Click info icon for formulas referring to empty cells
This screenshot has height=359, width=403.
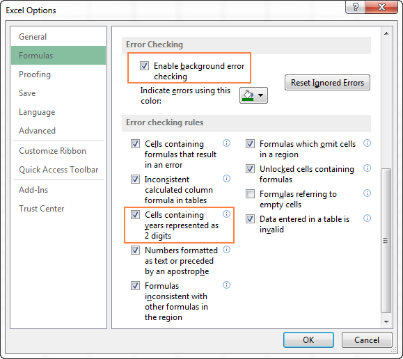367,193
